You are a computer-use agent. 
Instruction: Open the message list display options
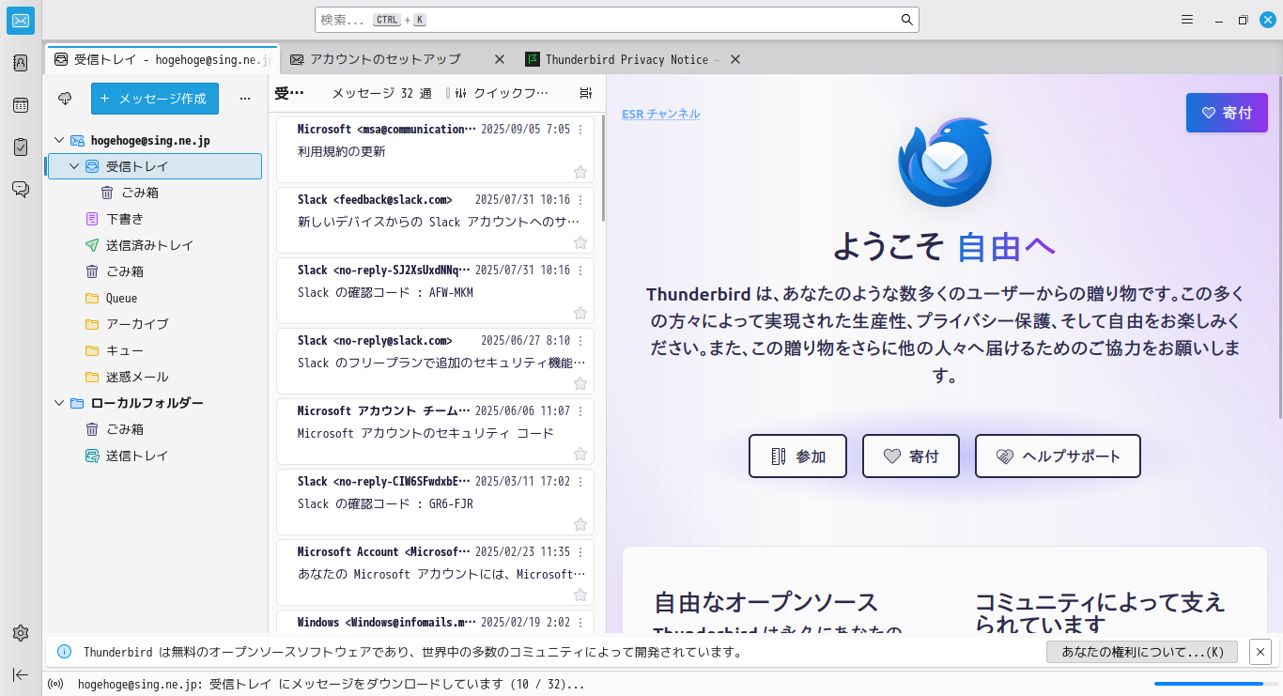coord(585,92)
